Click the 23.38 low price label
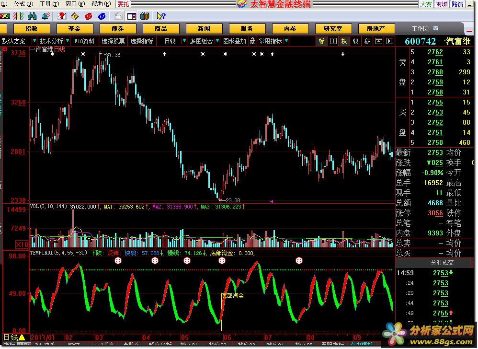Image resolution: width=478 pixels, height=349 pixels. [233, 200]
